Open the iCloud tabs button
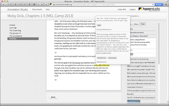The width and height of the screenshot is (169, 106). [x=11, y=4]
